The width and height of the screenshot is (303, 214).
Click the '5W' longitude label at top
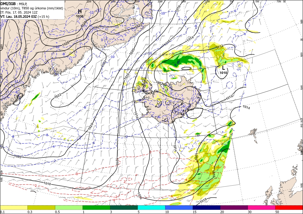tap(232, 2)
